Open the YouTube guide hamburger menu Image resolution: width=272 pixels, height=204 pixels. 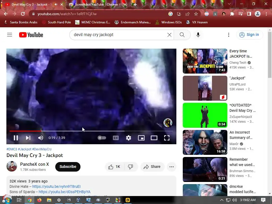[x=10, y=35]
